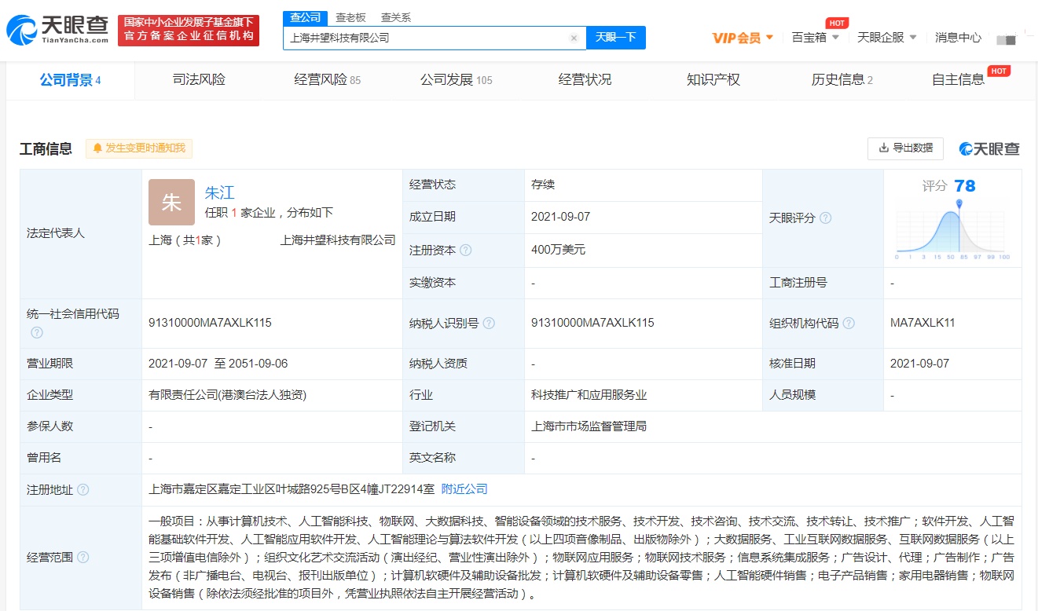This screenshot has width=1038, height=611.
Task: Switch to 历史信息 tab
Action: tap(842, 79)
